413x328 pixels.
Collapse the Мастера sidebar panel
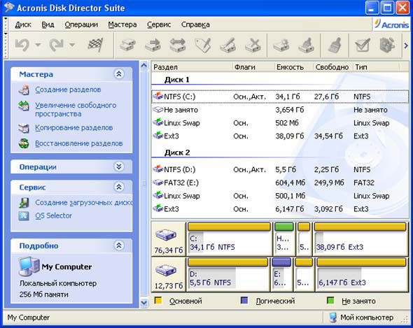(x=119, y=74)
